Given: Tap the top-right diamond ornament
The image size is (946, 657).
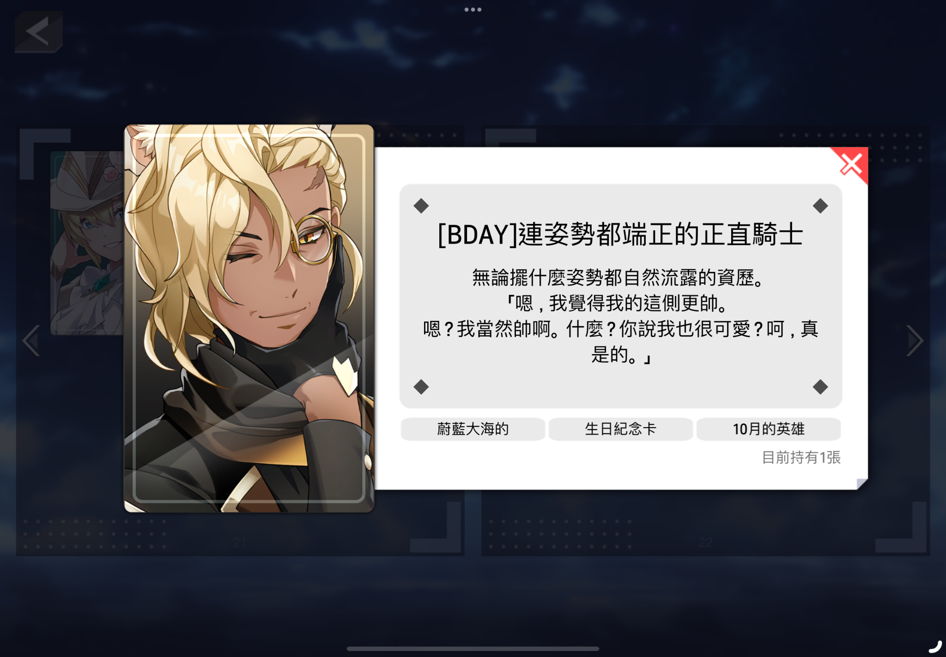Looking at the screenshot, I should coord(820,206).
